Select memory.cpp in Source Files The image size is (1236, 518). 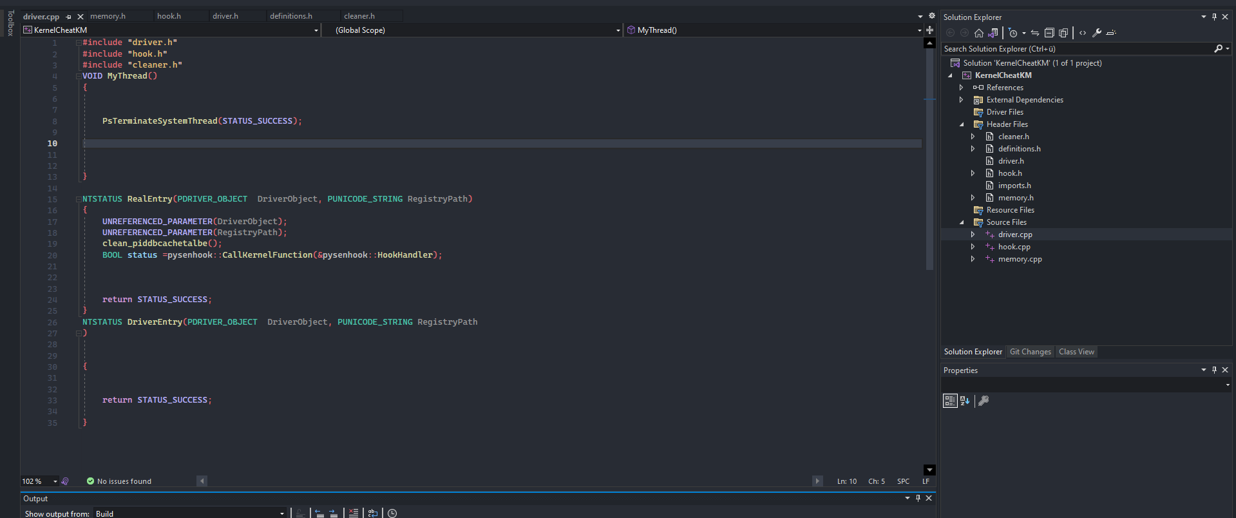point(1020,259)
